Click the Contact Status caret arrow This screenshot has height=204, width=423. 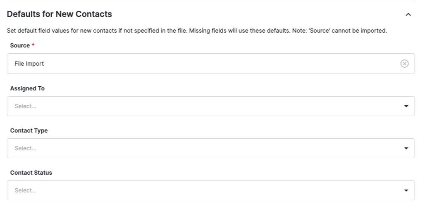pos(406,190)
